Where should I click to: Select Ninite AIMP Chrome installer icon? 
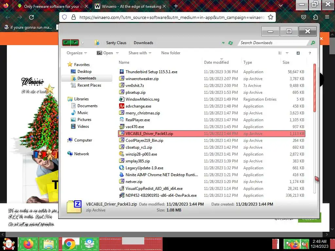[x=122, y=175]
